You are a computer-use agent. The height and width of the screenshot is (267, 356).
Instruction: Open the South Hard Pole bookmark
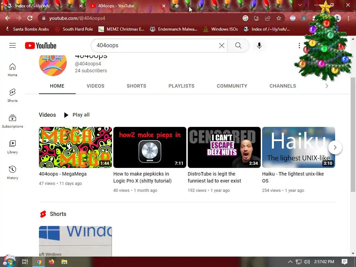(74, 29)
